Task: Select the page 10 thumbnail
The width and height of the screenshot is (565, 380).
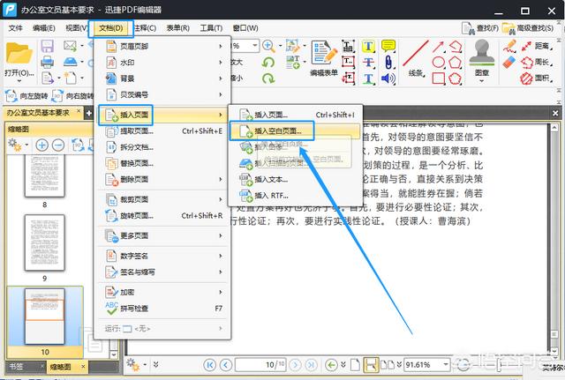Action: 45,317
